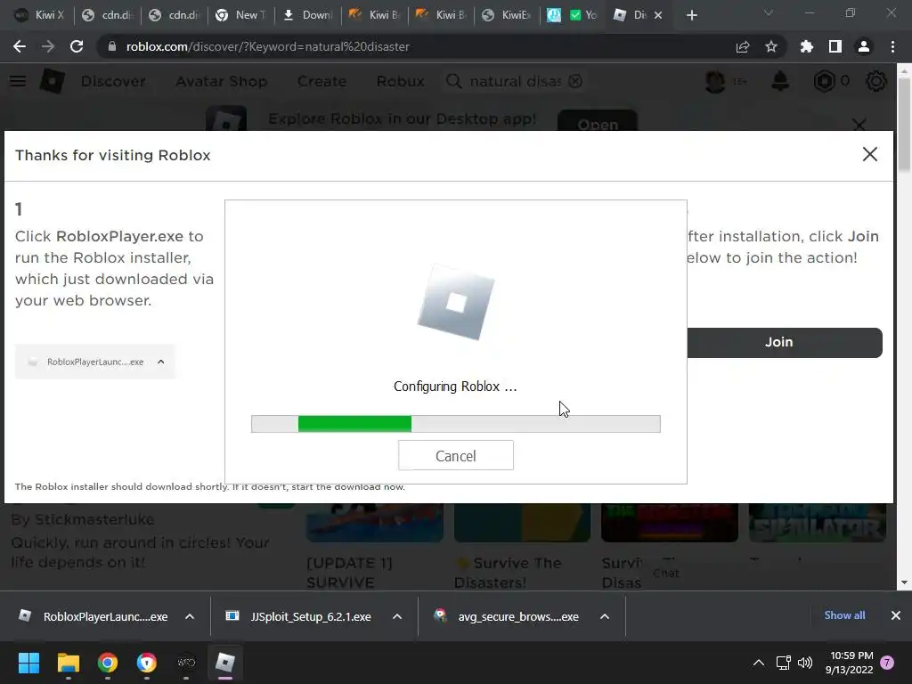912x684 pixels.
Task: Expand JJSploit_Setup_6.2.1.exe download options
Action: point(397,616)
